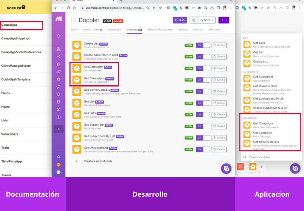Open downloads icon in Make window toolbar
This screenshot has height=211, width=304.
coord(212,8)
